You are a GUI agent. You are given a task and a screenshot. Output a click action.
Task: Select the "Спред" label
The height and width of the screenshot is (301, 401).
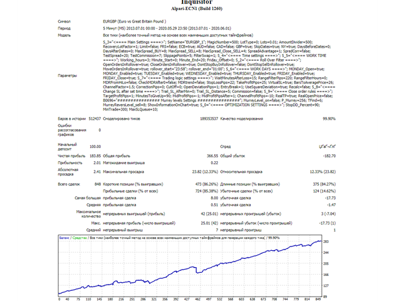coord(226,147)
